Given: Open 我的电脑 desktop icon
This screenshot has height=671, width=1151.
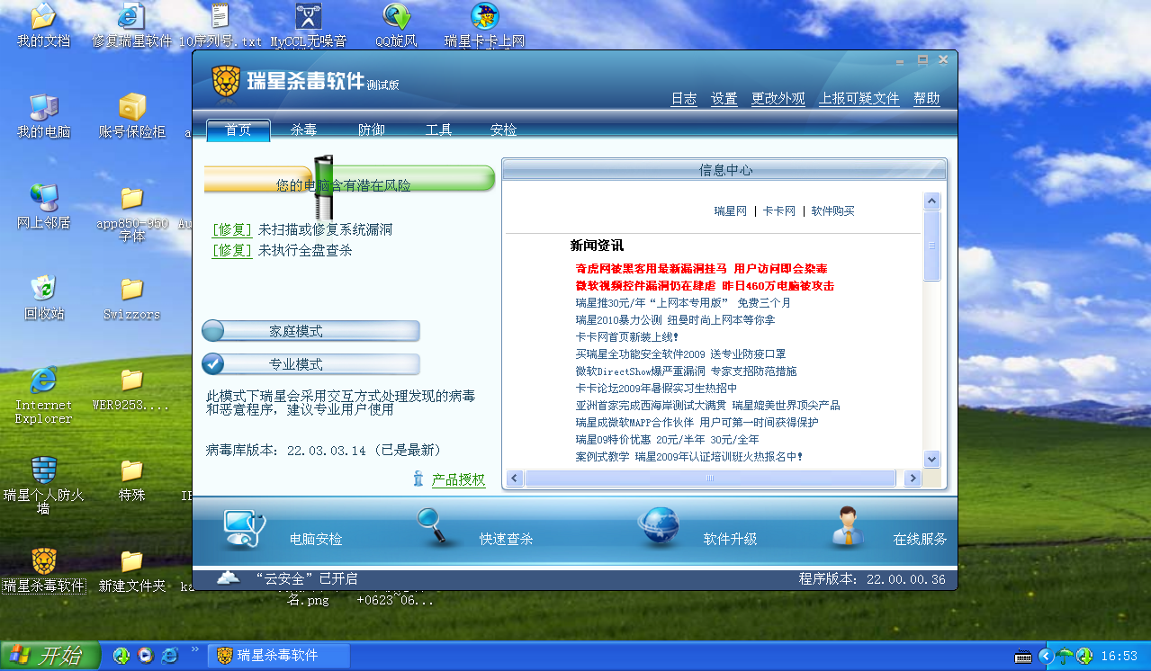Looking at the screenshot, I should [x=43, y=107].
